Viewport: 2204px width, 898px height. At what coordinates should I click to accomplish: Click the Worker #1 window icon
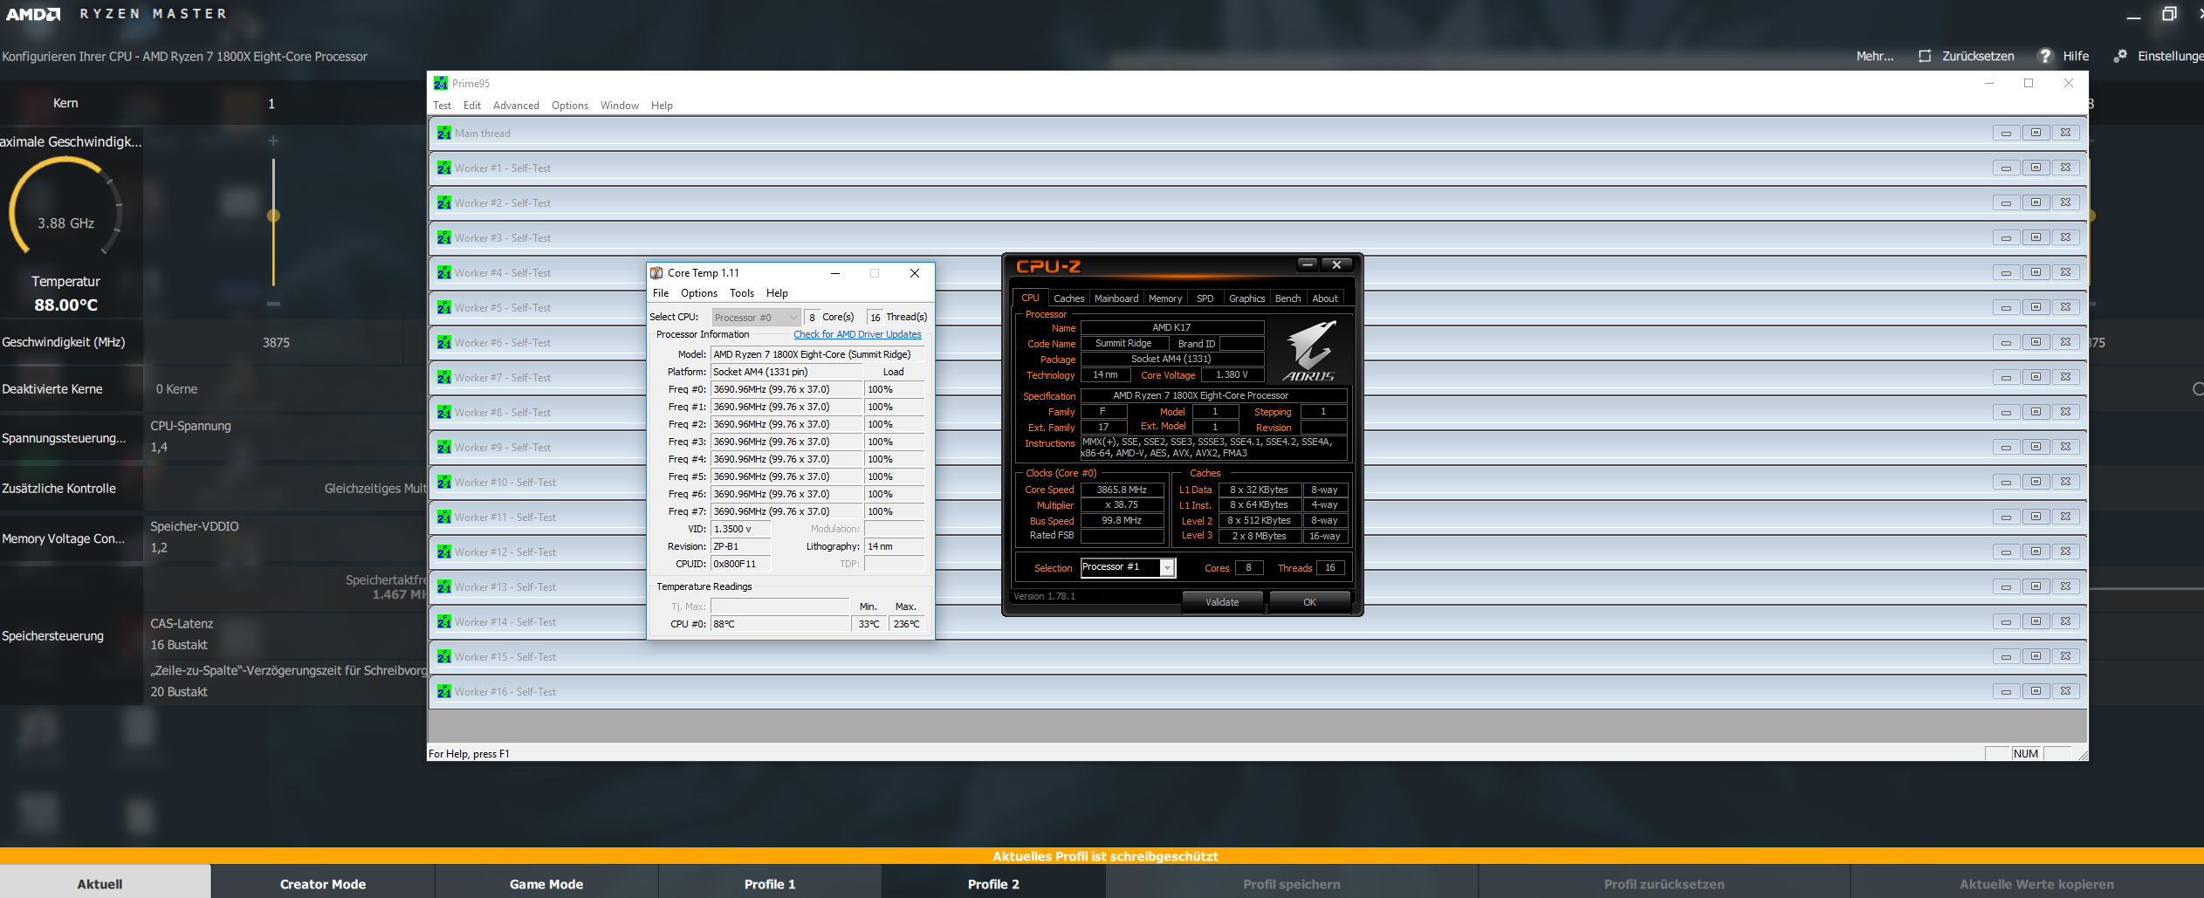pos(444,168)
